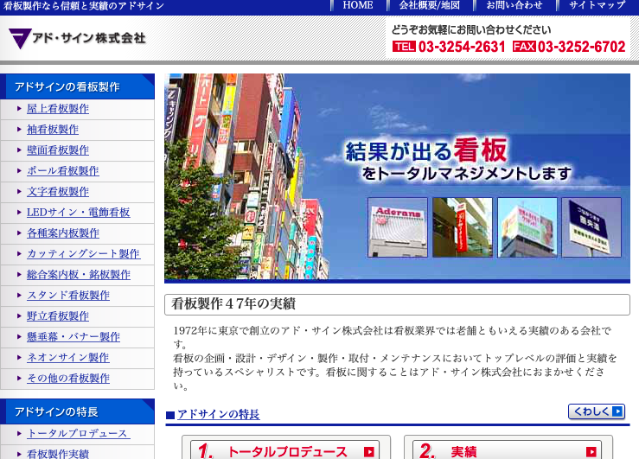
Task: Open 懸垂幕・バナー製作 link
Action: tap(73, 337)
